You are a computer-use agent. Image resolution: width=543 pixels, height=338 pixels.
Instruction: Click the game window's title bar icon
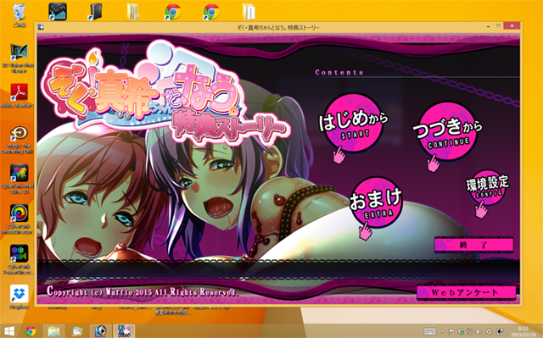pyautogui.click(x=41, y=27)
